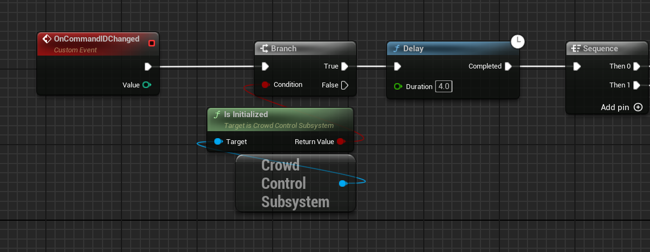Viewport: 650px width, 252px height.
Task: Select the Crowd Control Subsystem node
Action: [295, 183]
